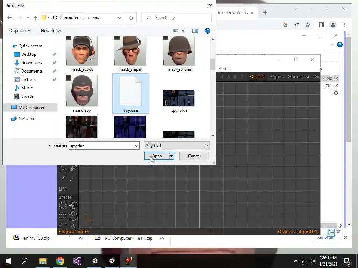Share this page from Chrome toolbar

(296, 25)
